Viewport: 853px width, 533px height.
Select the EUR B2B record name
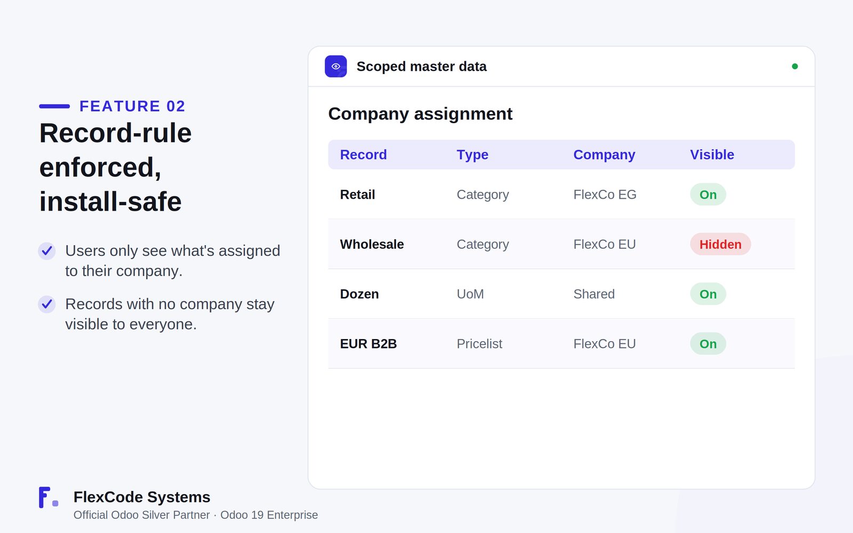tap(368, 344)
